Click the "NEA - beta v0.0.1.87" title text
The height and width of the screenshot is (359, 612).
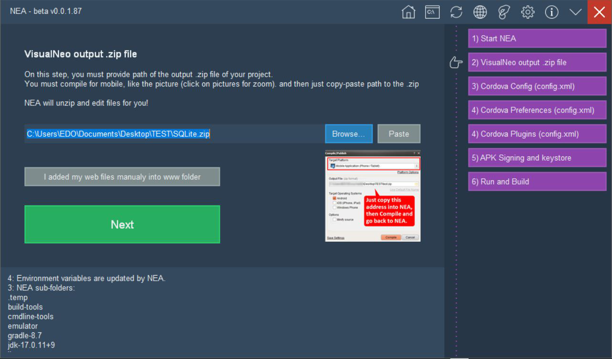(46, 11)
